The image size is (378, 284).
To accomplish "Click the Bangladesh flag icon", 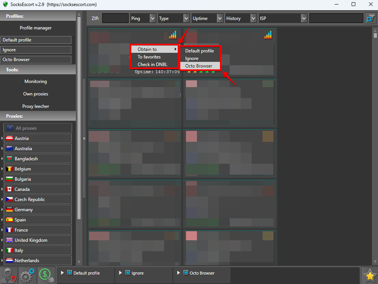I will click(x=9, y=159).
